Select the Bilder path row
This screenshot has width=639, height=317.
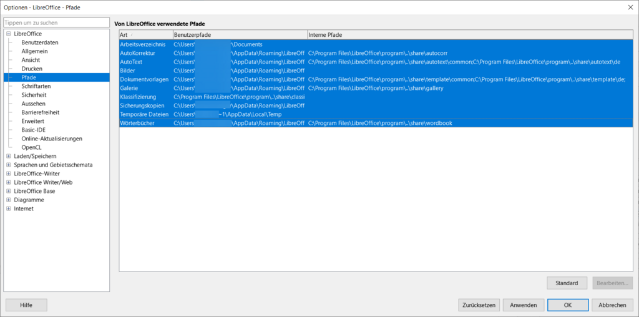pos(376,71)
